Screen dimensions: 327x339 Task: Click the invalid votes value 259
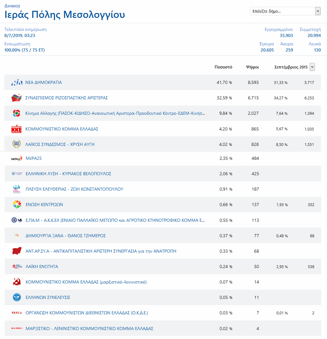click(x=289, y=50)
